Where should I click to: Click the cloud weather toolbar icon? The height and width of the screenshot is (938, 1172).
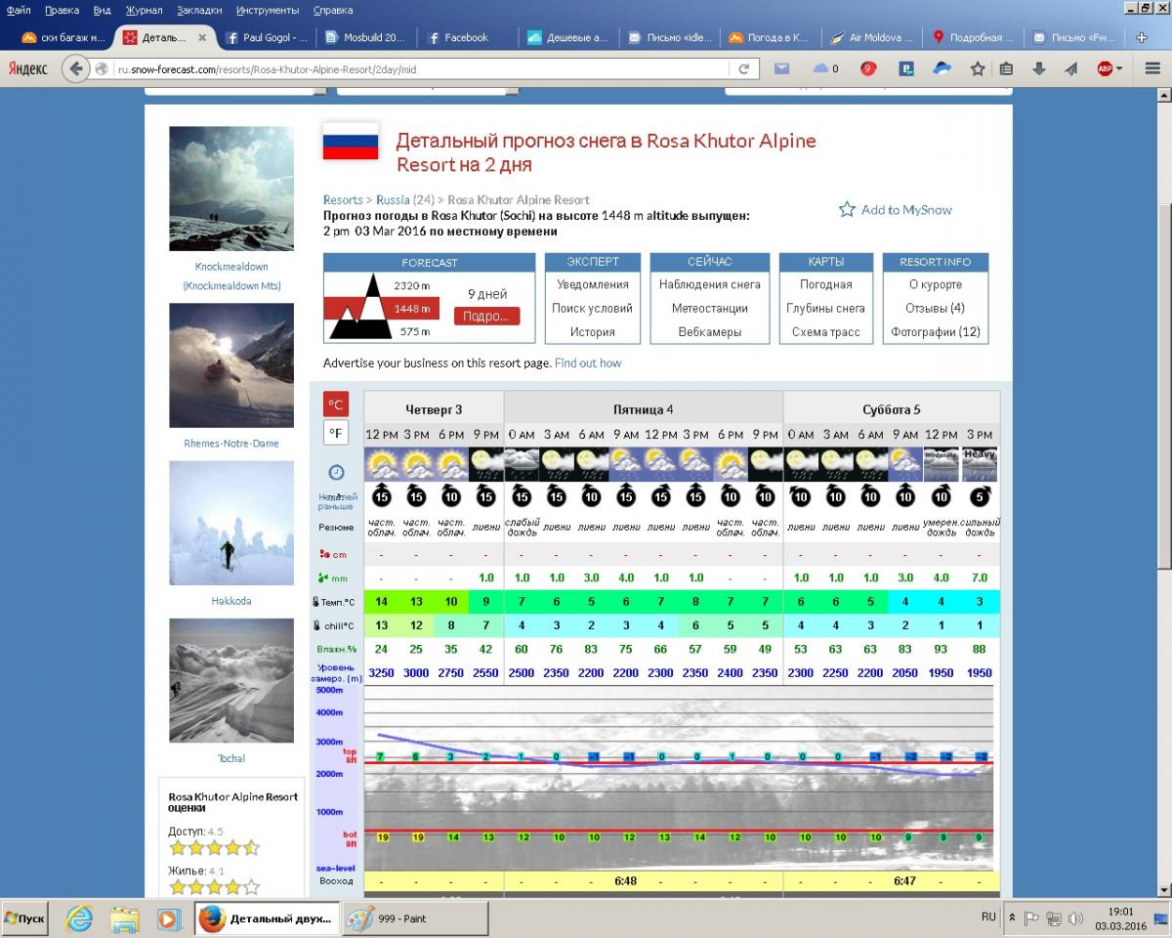pos(821,69)
